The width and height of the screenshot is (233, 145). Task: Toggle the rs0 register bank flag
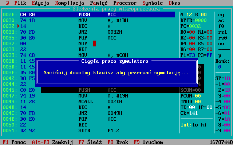pos(222,38)
